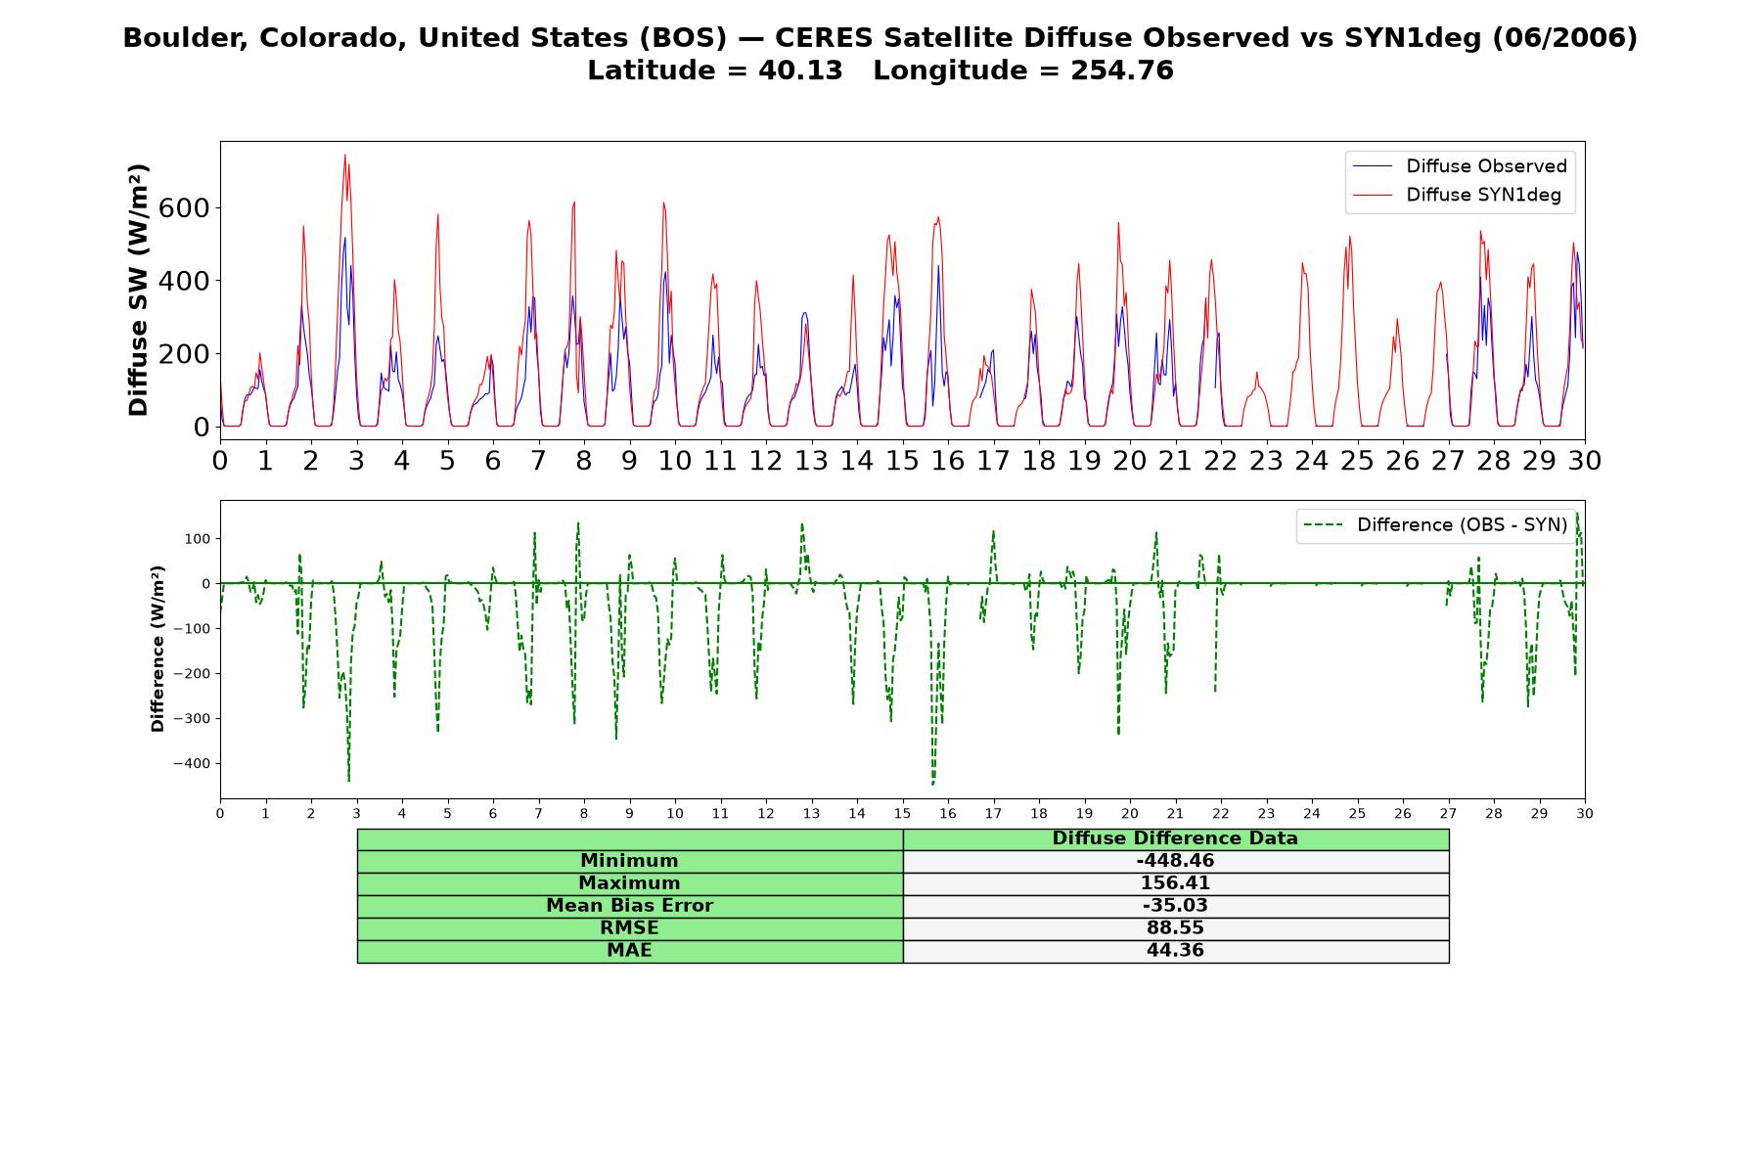Click the Diffuse Difference Data table header
The height and width of the screenshot is (1174, 1761).
tap(1175, 838)
